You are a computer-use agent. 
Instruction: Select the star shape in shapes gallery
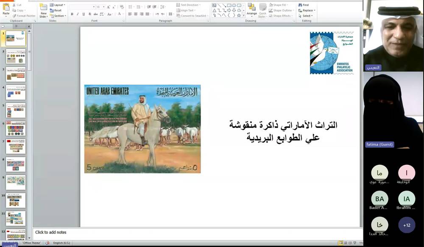point(239,15)
